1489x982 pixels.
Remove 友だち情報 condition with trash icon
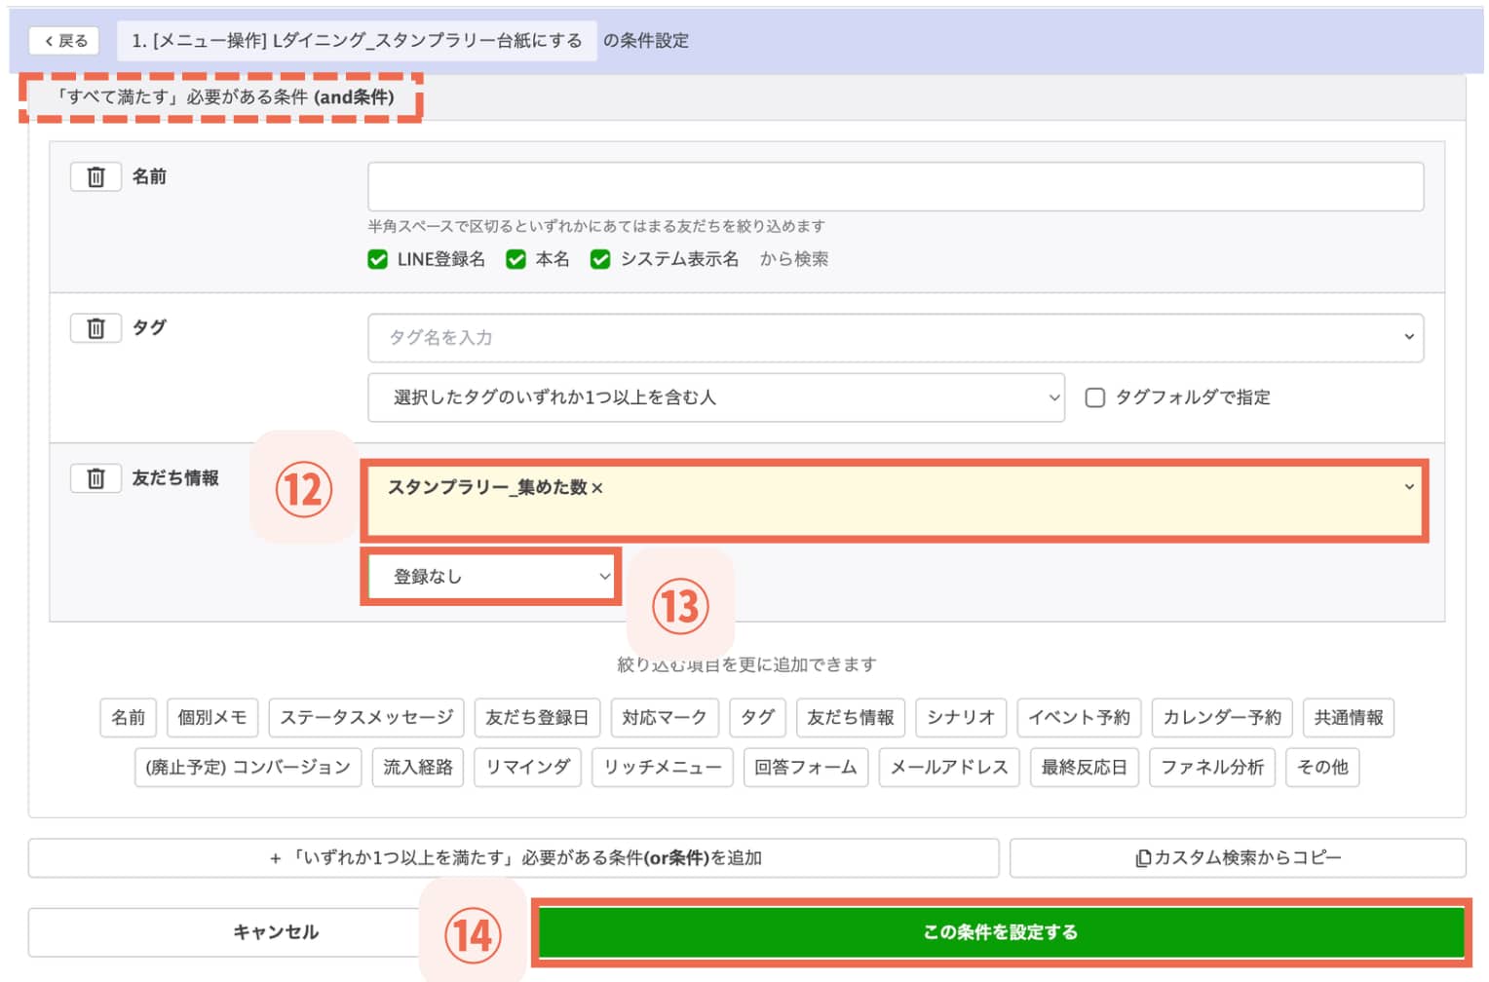click(95, 478)
